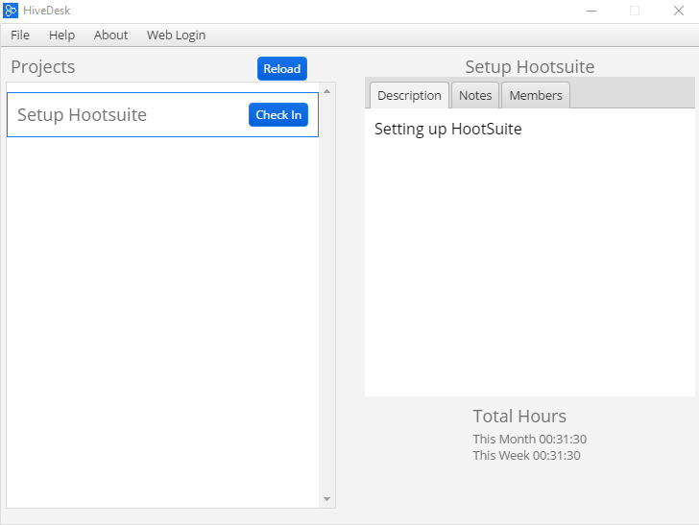
Task: Reload the projects list
Action: point(282,69)
